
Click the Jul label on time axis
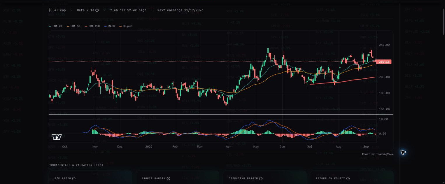(x=310, y=147)
